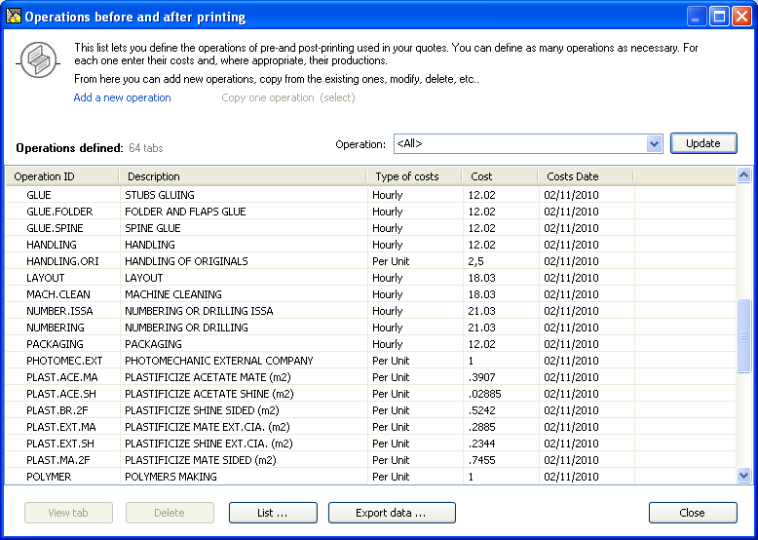Click POLYMERS MAKING description

(x=171, y=477)
